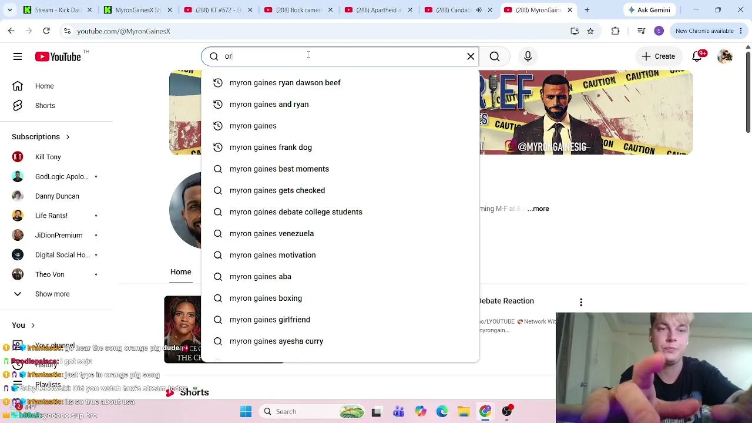Expand channel description with ...more
Screen dimensions: 752x423
[x=538, y=209]
